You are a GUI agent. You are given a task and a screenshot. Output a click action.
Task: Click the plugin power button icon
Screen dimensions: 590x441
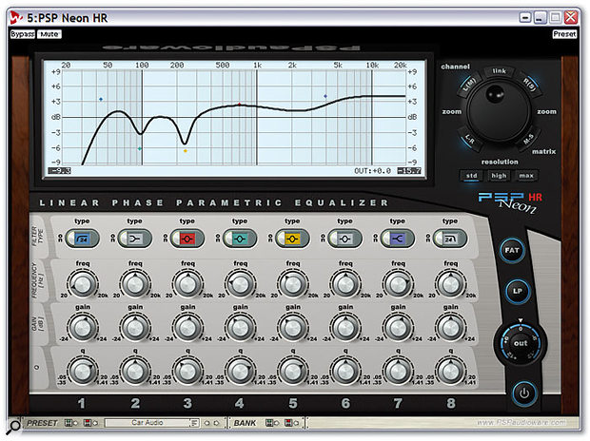524,393
